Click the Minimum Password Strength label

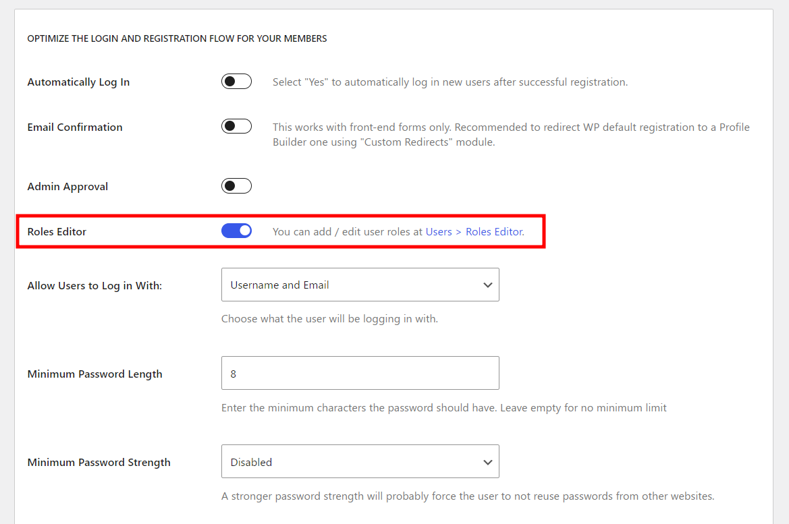(x=99, y=462)
